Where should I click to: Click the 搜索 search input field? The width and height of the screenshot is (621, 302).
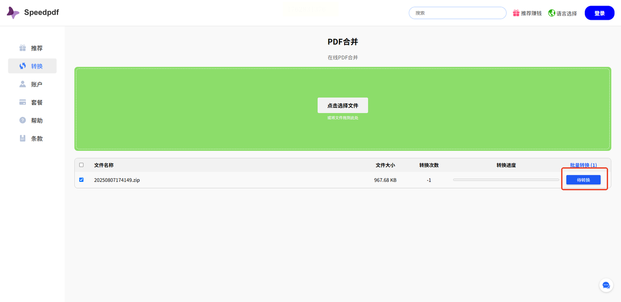coord(458,13)
